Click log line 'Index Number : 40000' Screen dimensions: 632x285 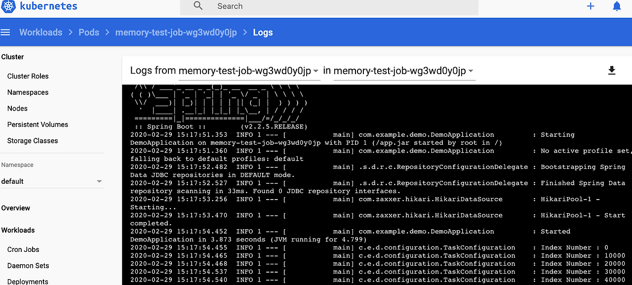click(x=378, y=280)
